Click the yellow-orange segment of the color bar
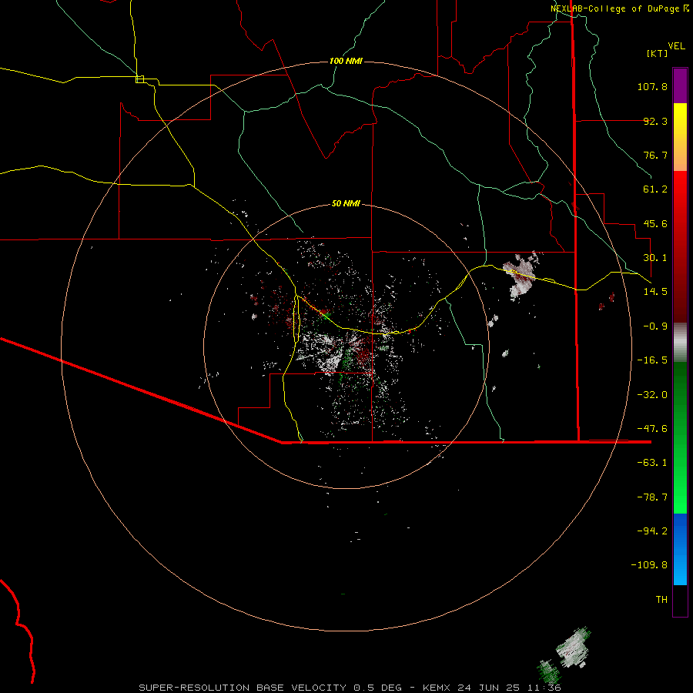Viewport: 693px width, 693px height. [680, 137]
